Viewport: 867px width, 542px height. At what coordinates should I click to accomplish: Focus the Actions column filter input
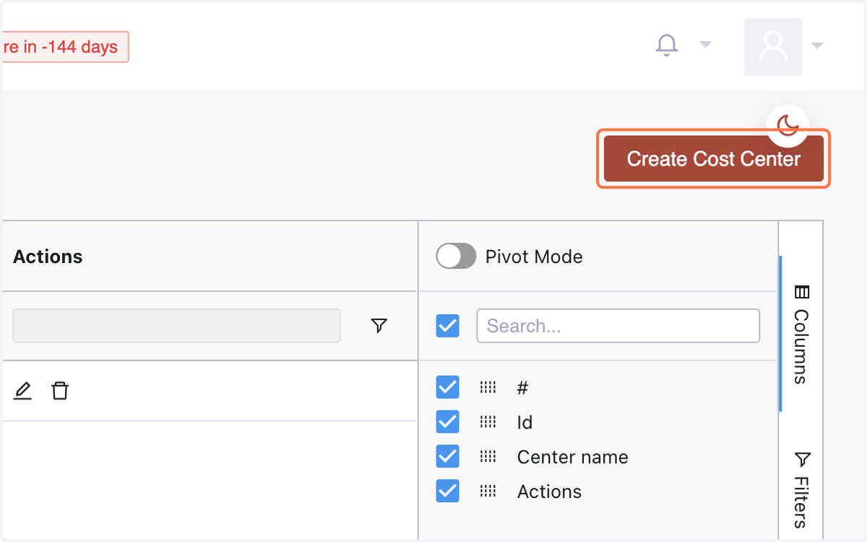tap(176, 326)
